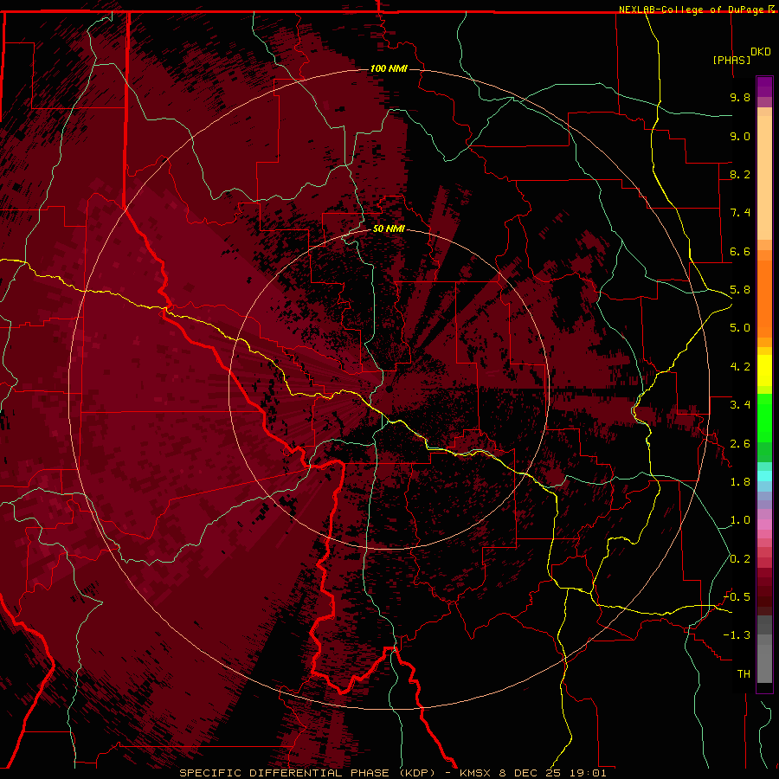
Task: Click the TH threshold label on the scale
Action: coord(744,674)
